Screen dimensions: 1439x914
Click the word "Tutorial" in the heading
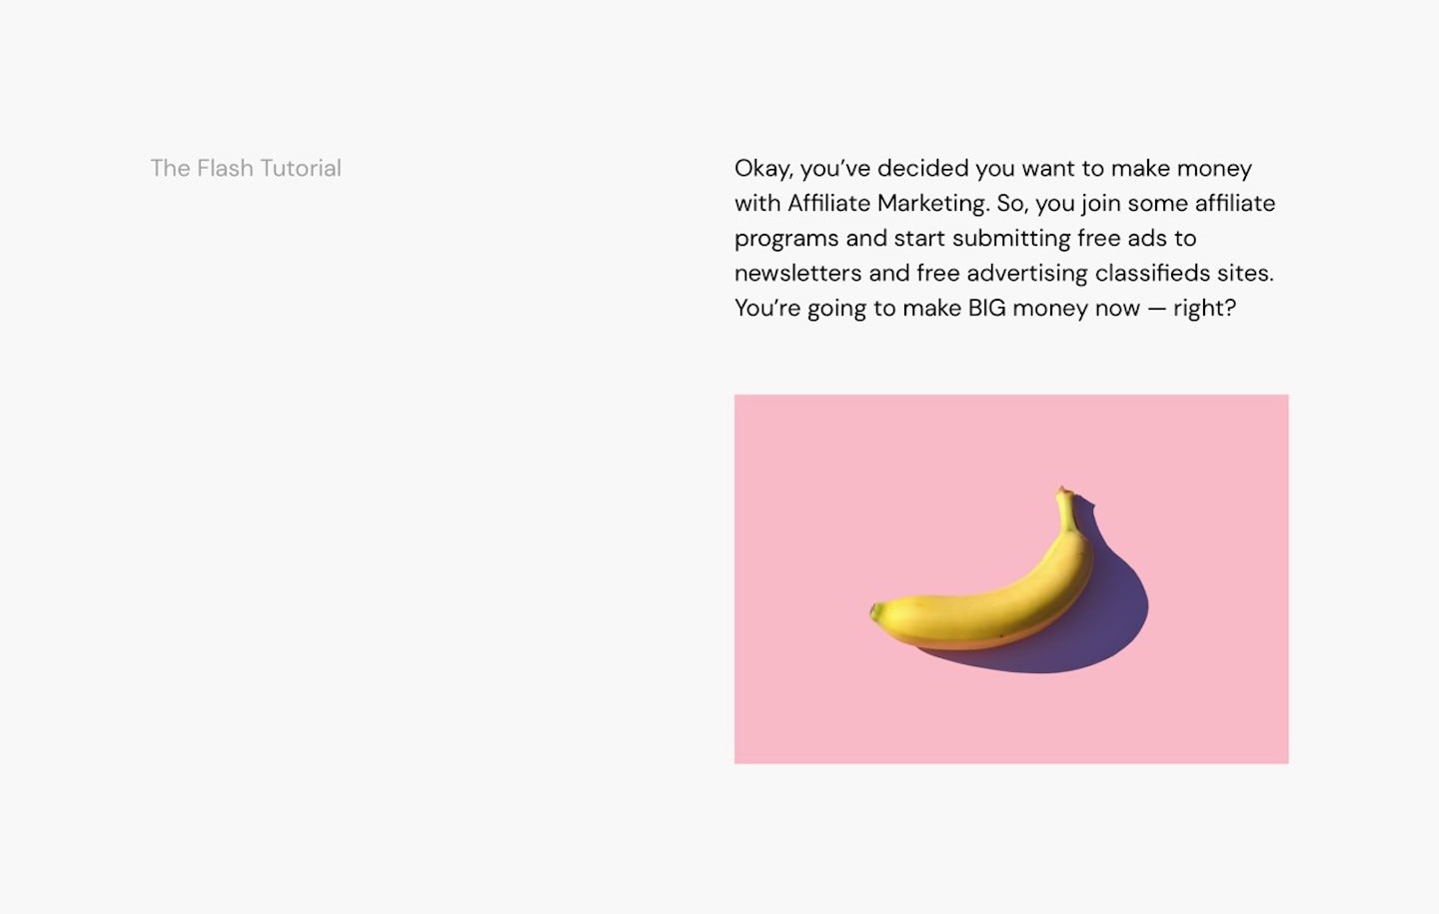coord(301,168)
